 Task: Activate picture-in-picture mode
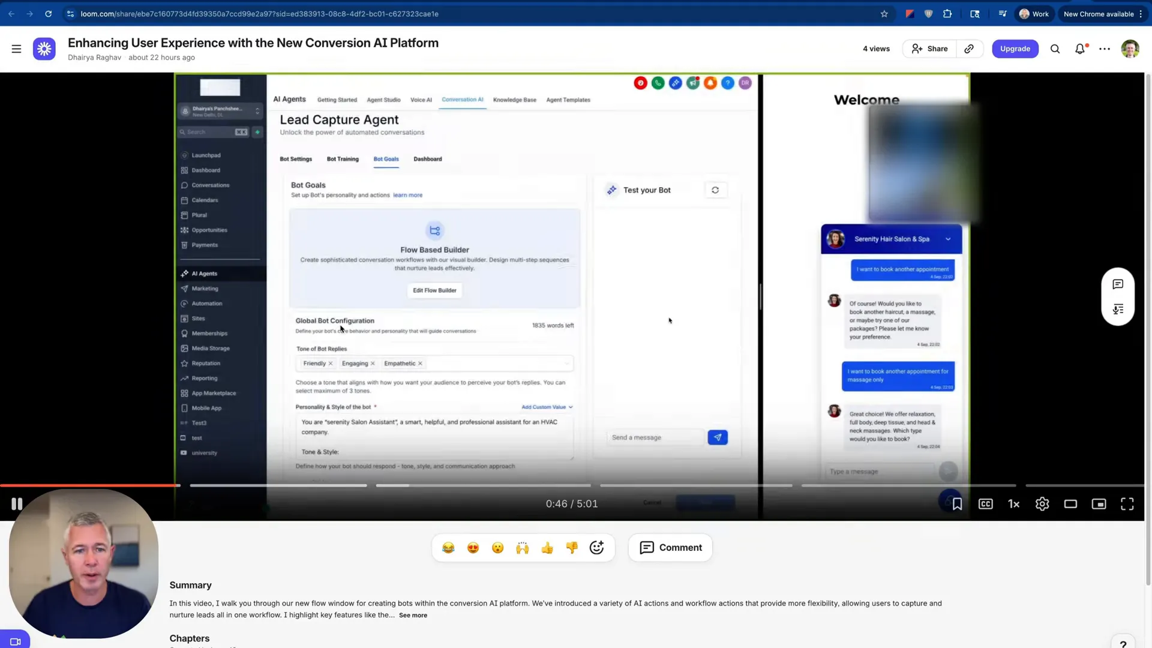[x=1099, y=504]
